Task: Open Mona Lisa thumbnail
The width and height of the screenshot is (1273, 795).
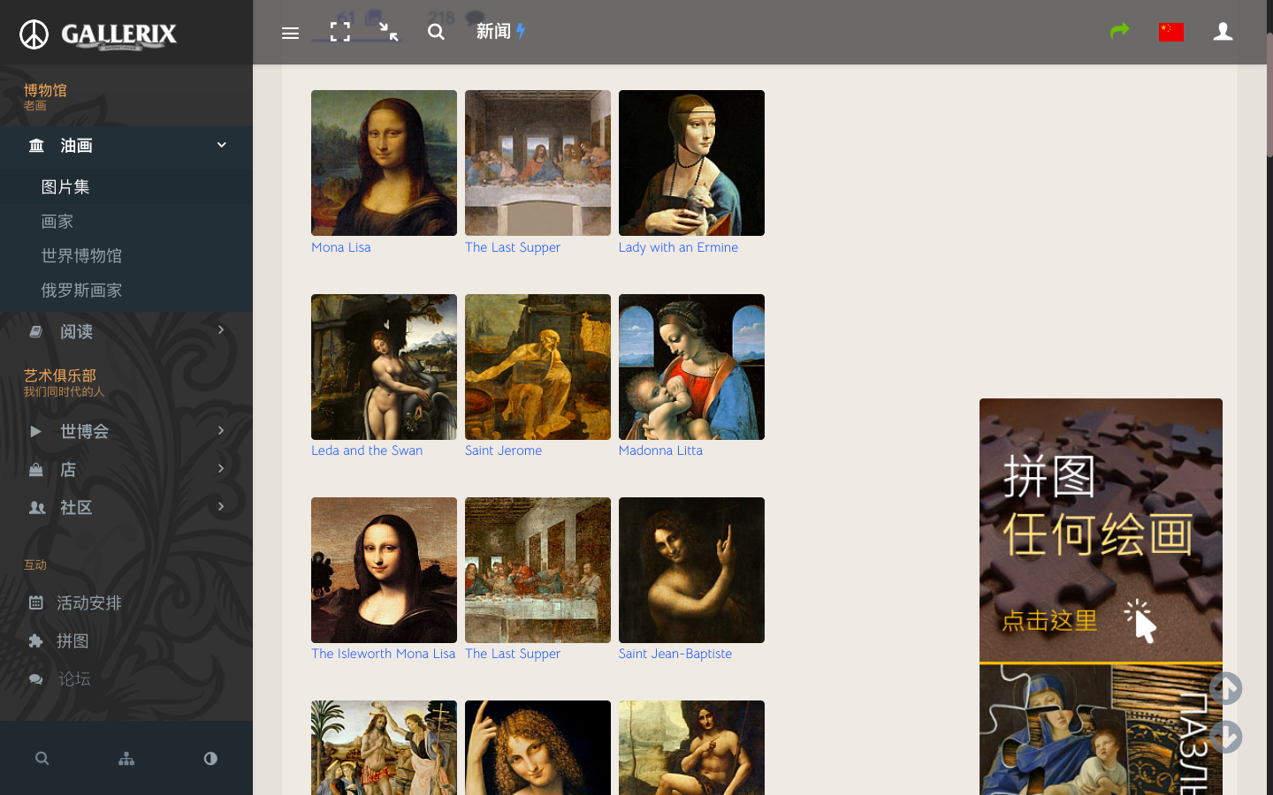Action: tap(384, 163)
